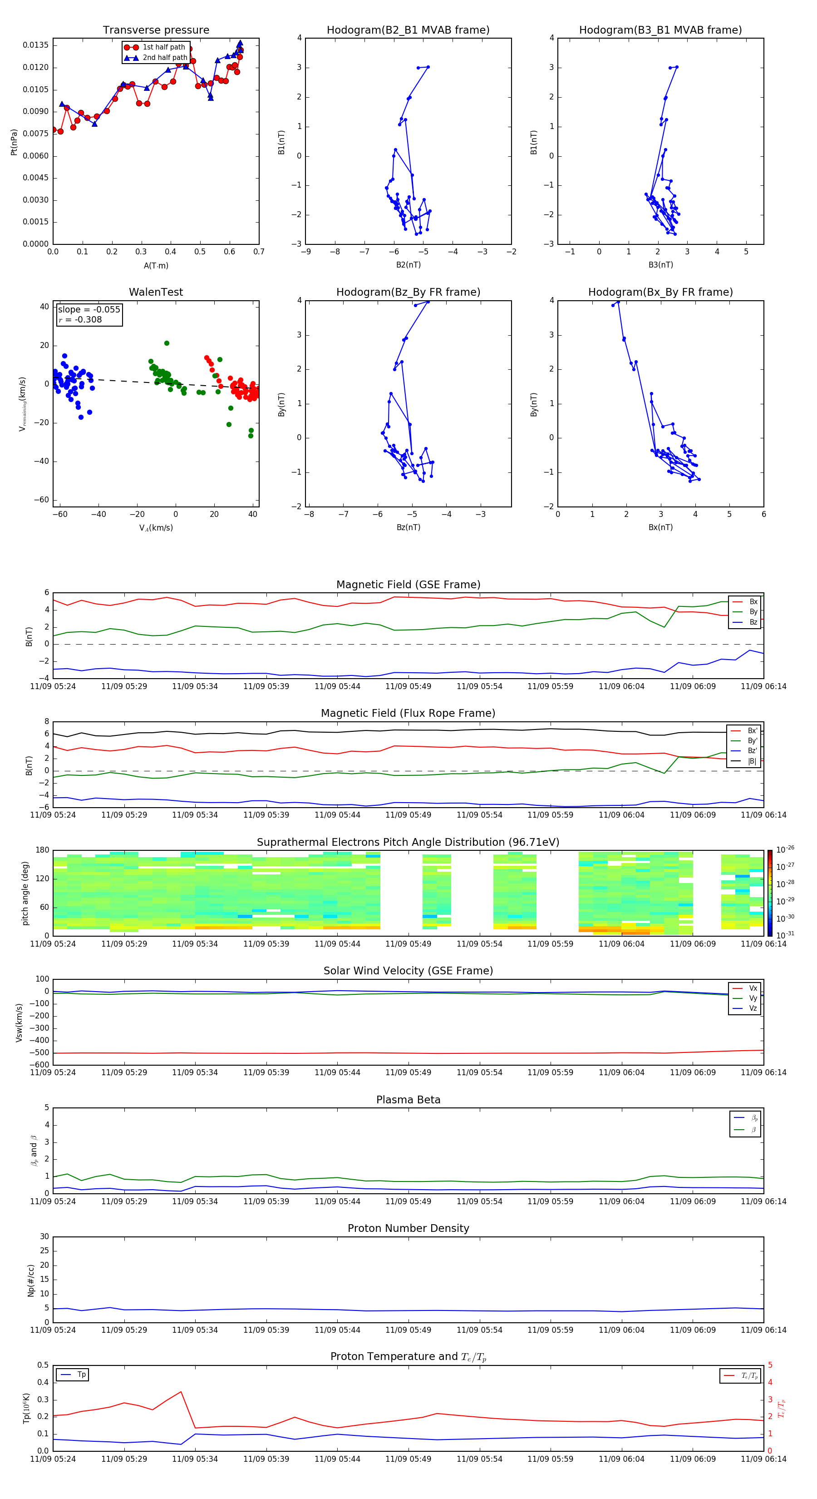Click 'VA(km/s)' axis label in WalenTest

(156, 528)
